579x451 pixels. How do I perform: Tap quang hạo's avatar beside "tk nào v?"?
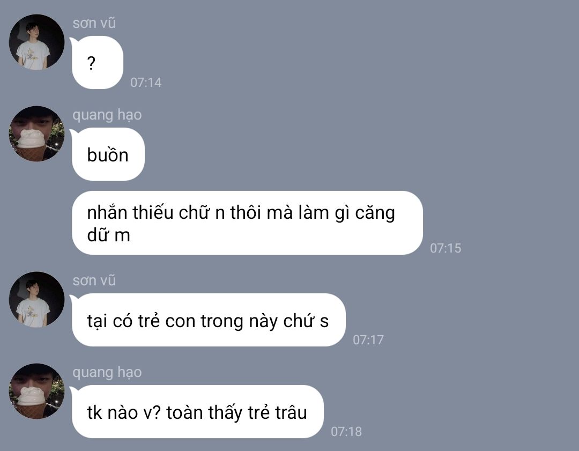[36, 391]
